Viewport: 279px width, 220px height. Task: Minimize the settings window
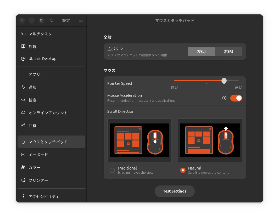(x=32, y=20)
